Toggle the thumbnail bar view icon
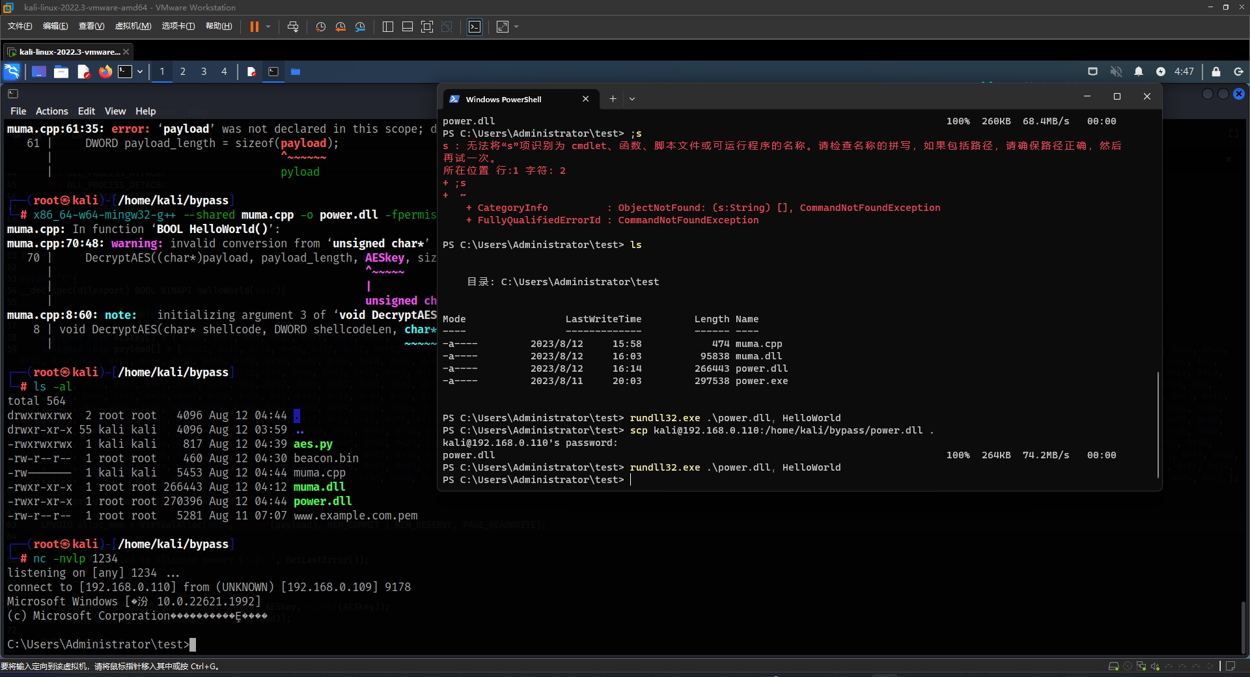Screen dimensions: 1250x677 [408, 27]
